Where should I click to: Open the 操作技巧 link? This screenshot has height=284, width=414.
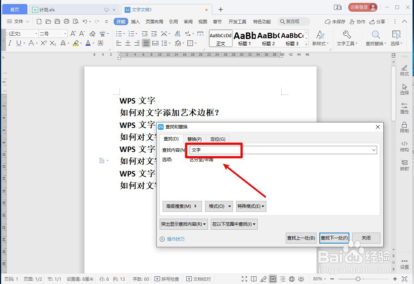point(172,239)
